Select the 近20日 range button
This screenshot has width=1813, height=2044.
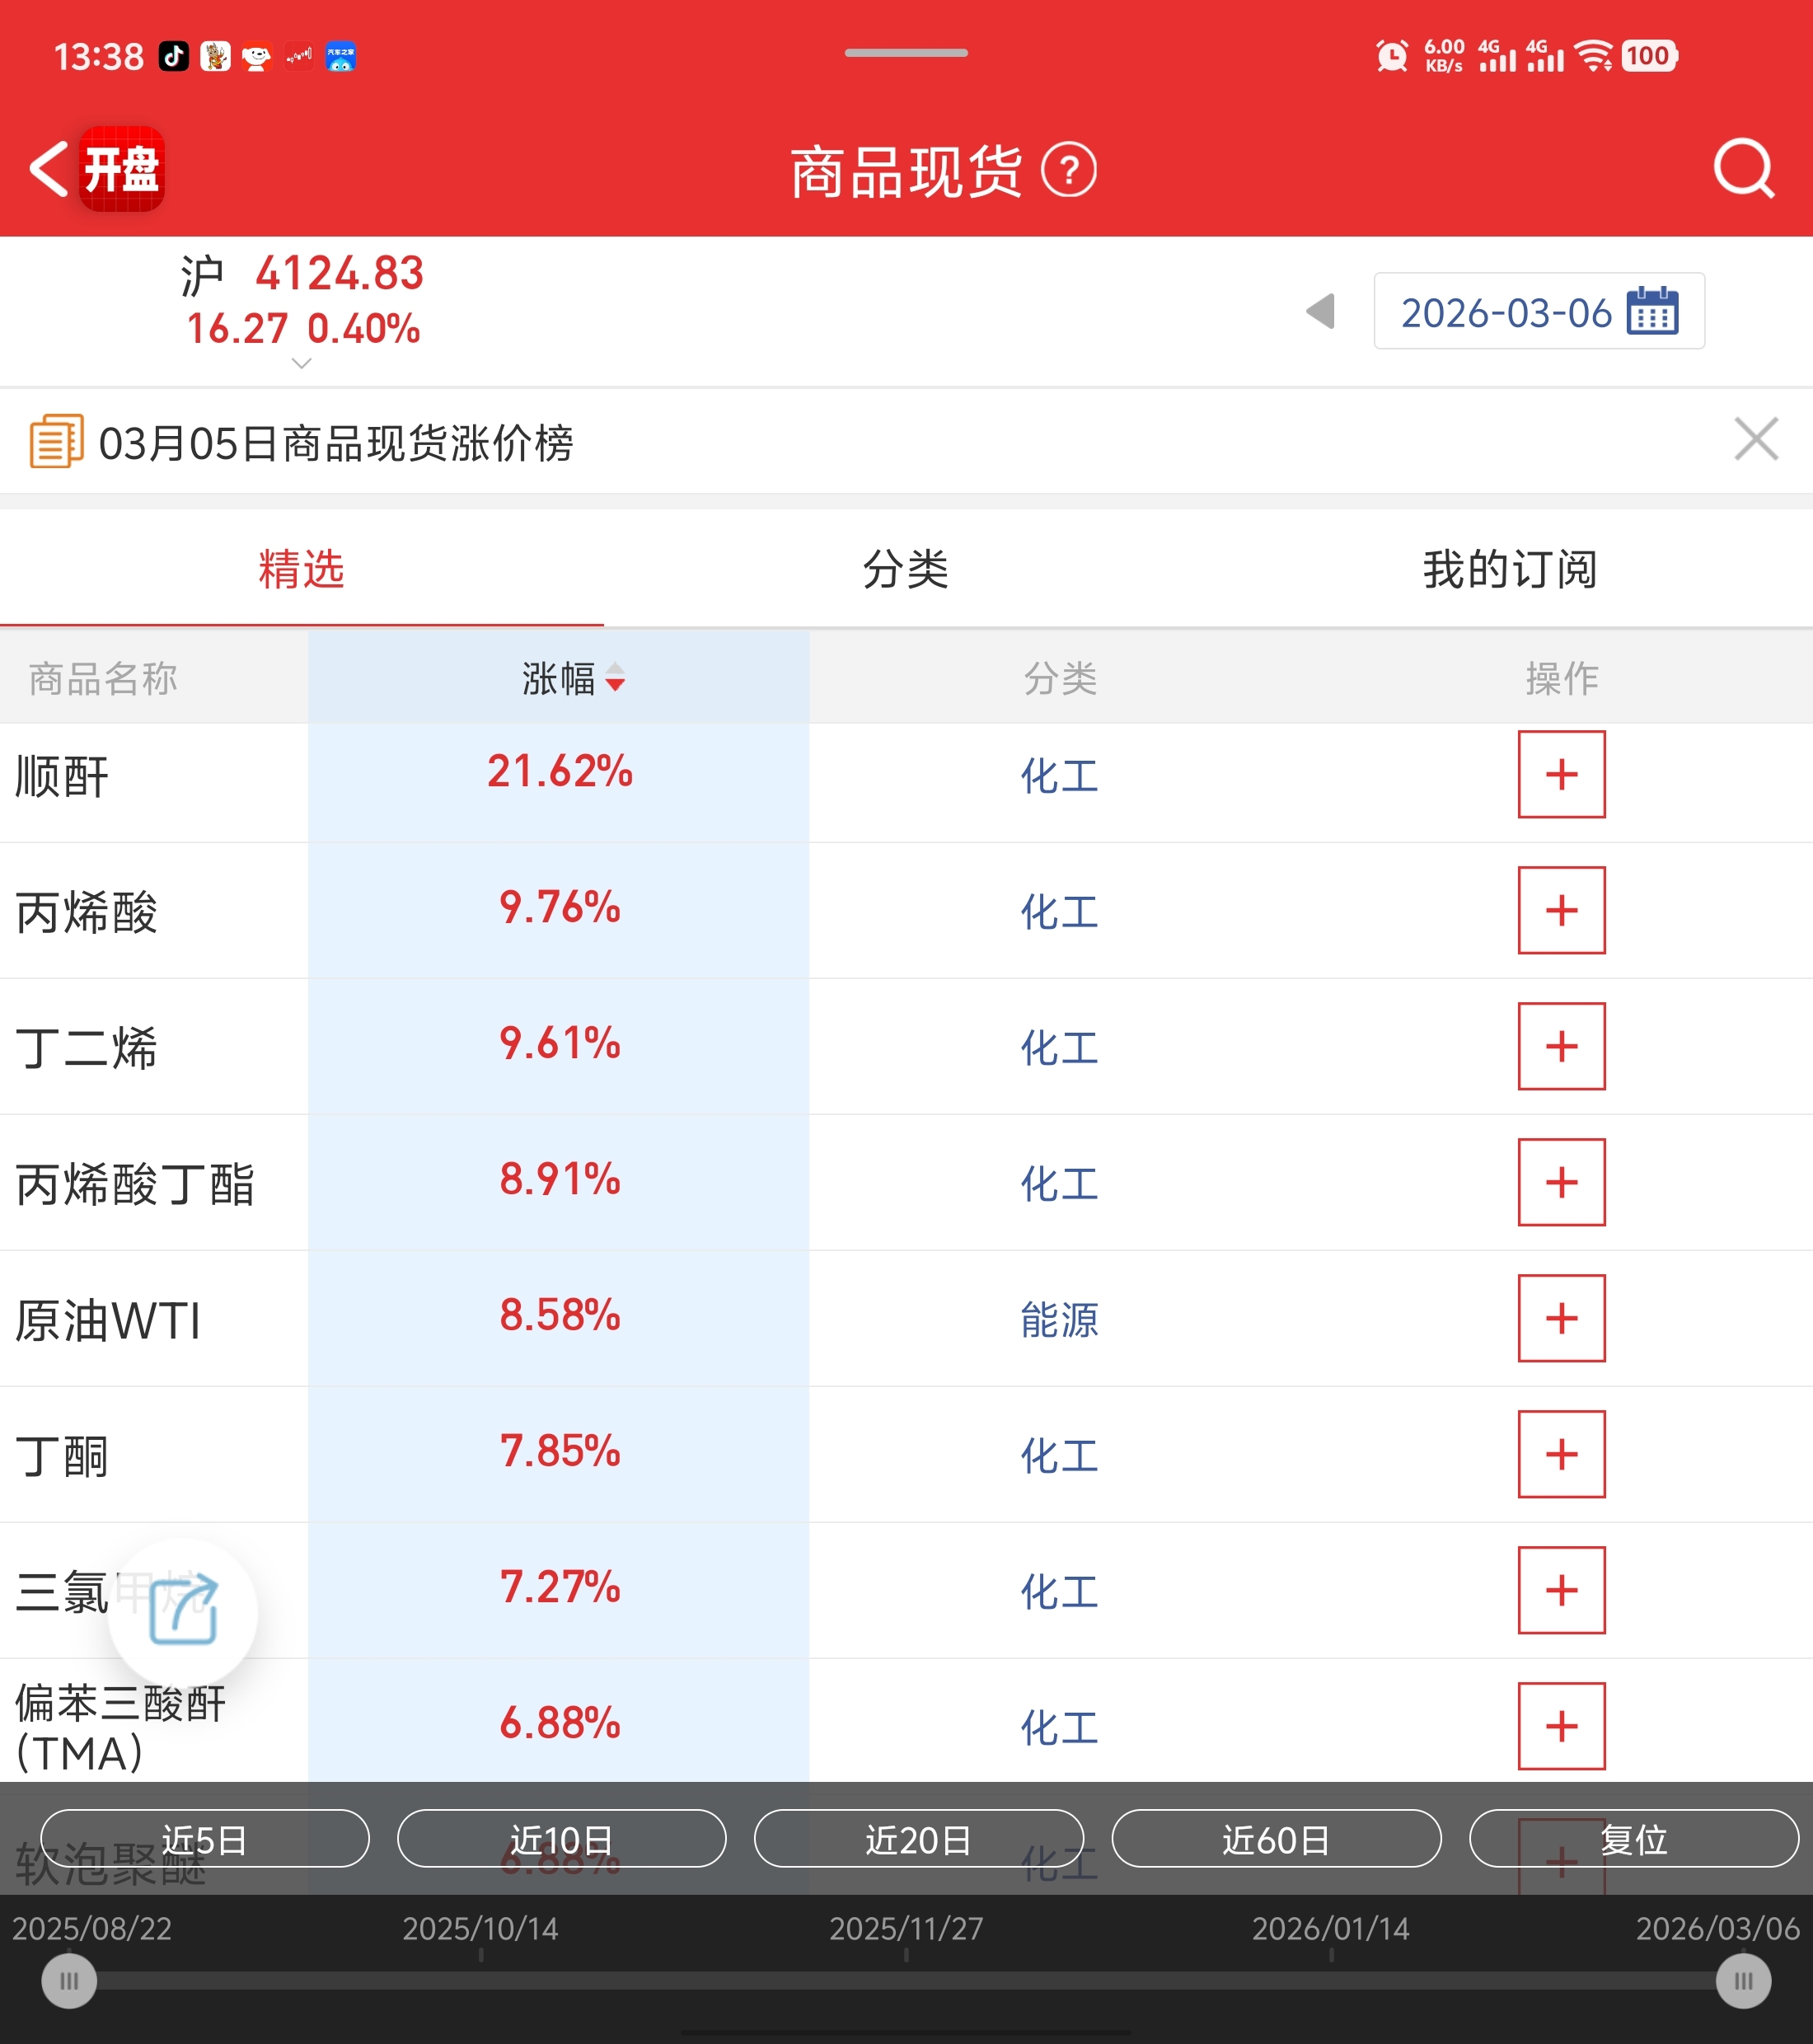pos(918,1839)
